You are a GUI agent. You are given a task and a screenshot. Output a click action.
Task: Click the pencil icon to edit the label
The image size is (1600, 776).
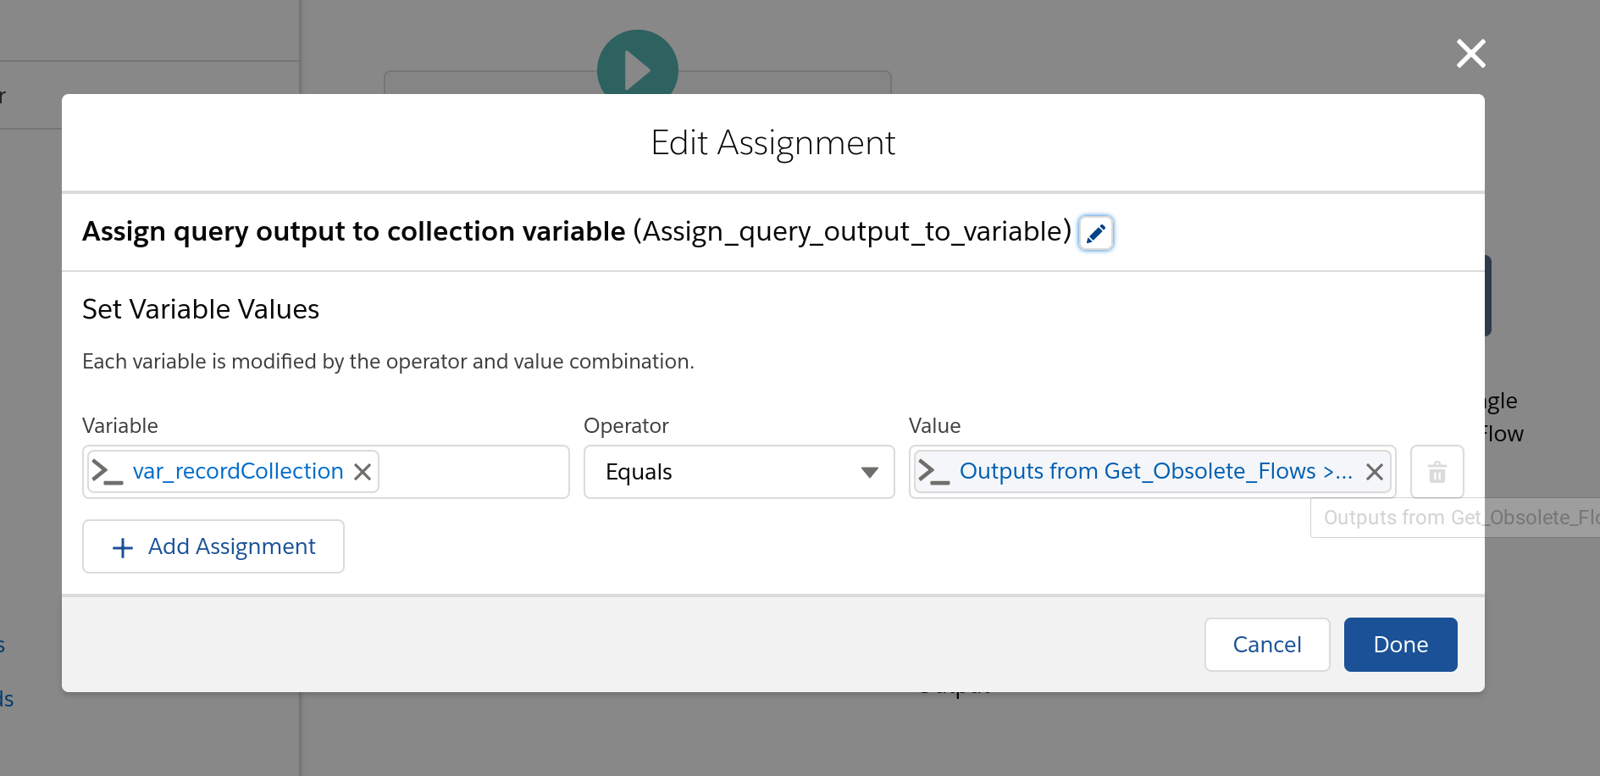point(1095,233)
